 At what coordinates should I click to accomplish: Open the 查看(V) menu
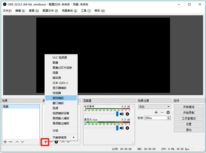point(34,11)
